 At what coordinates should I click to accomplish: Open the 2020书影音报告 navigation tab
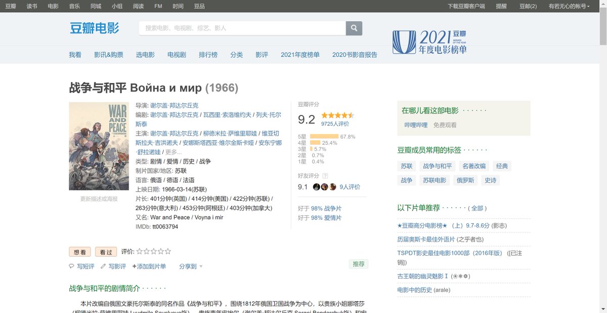[x=355, y=55]
